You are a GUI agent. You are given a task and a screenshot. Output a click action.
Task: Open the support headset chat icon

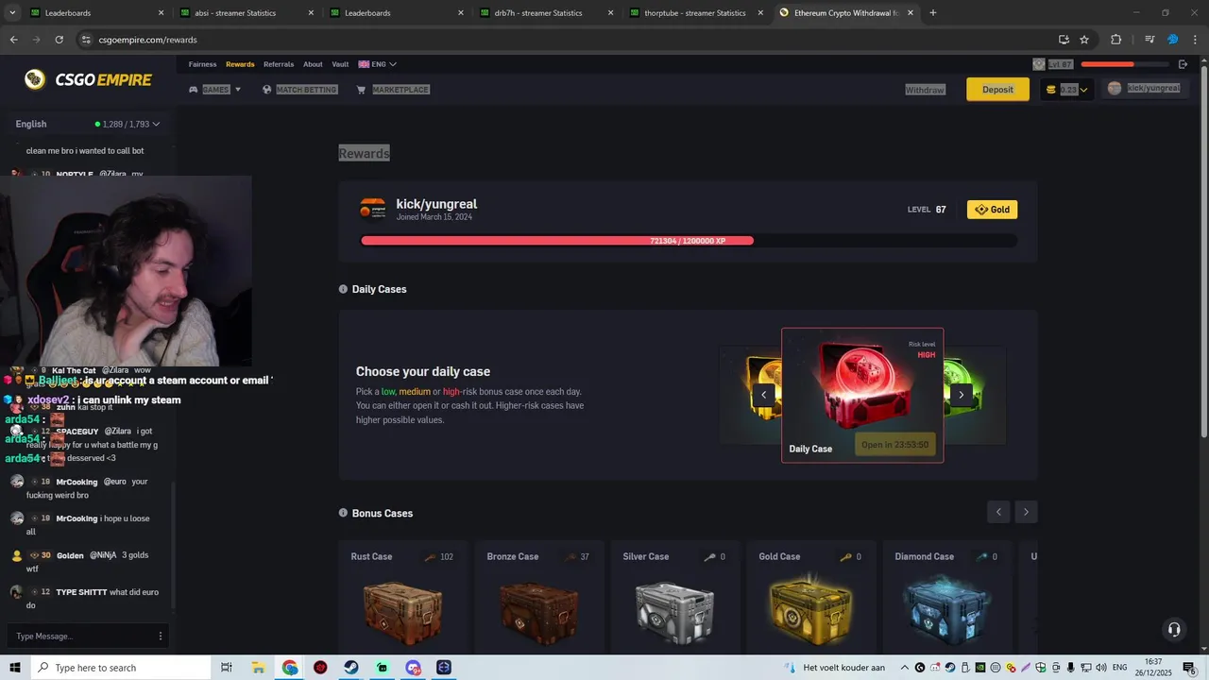[x=1174, y=629]
